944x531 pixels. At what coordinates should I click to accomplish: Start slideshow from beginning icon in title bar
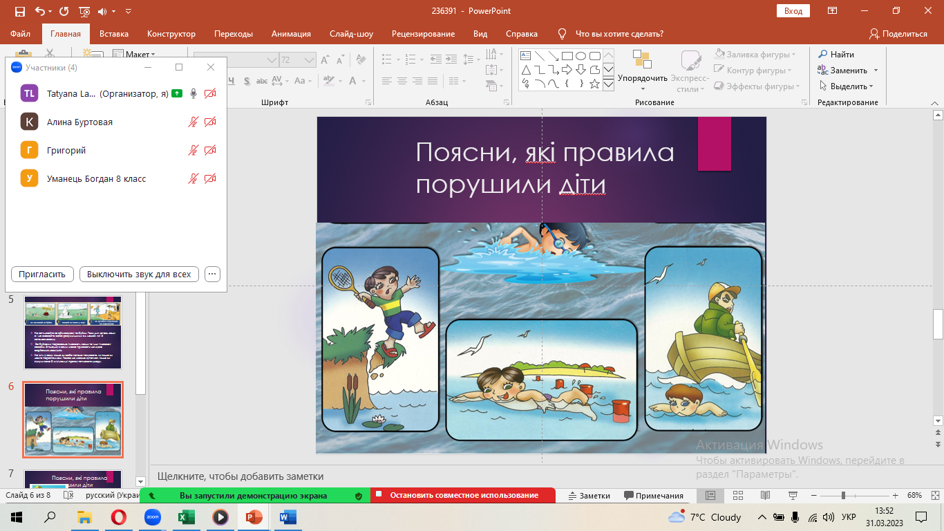coord(84,11)
